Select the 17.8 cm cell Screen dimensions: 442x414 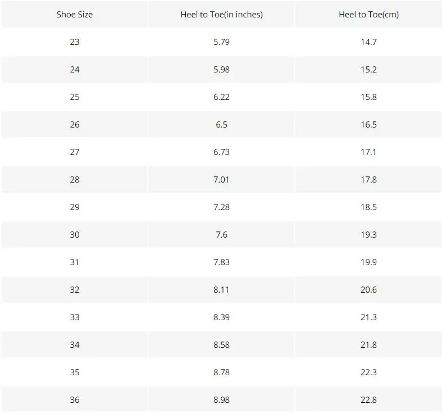pyautogui.click(x=368, y=180)
